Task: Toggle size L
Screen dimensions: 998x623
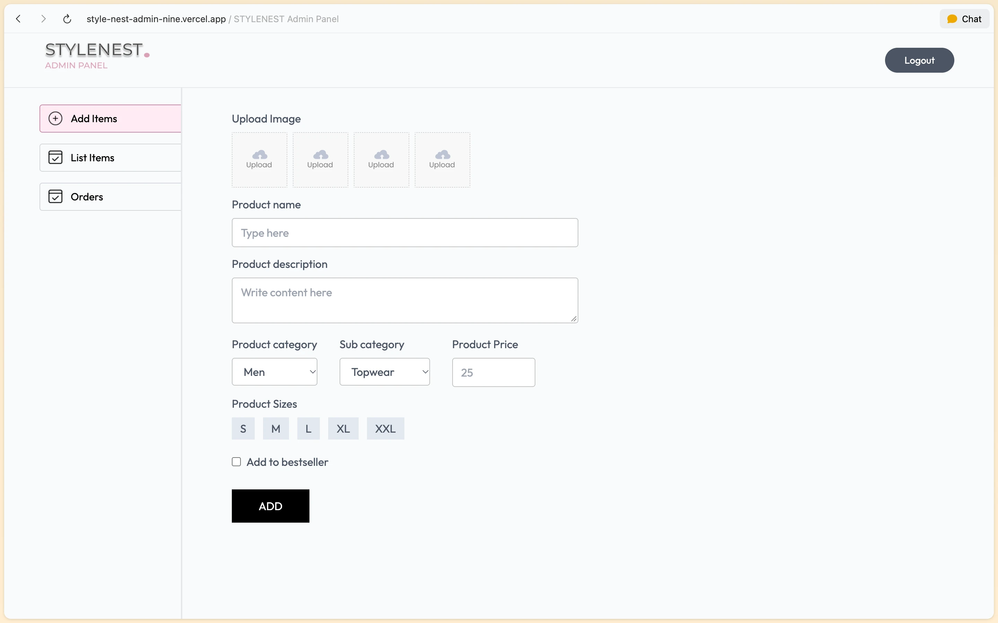Action: [308, 428]
